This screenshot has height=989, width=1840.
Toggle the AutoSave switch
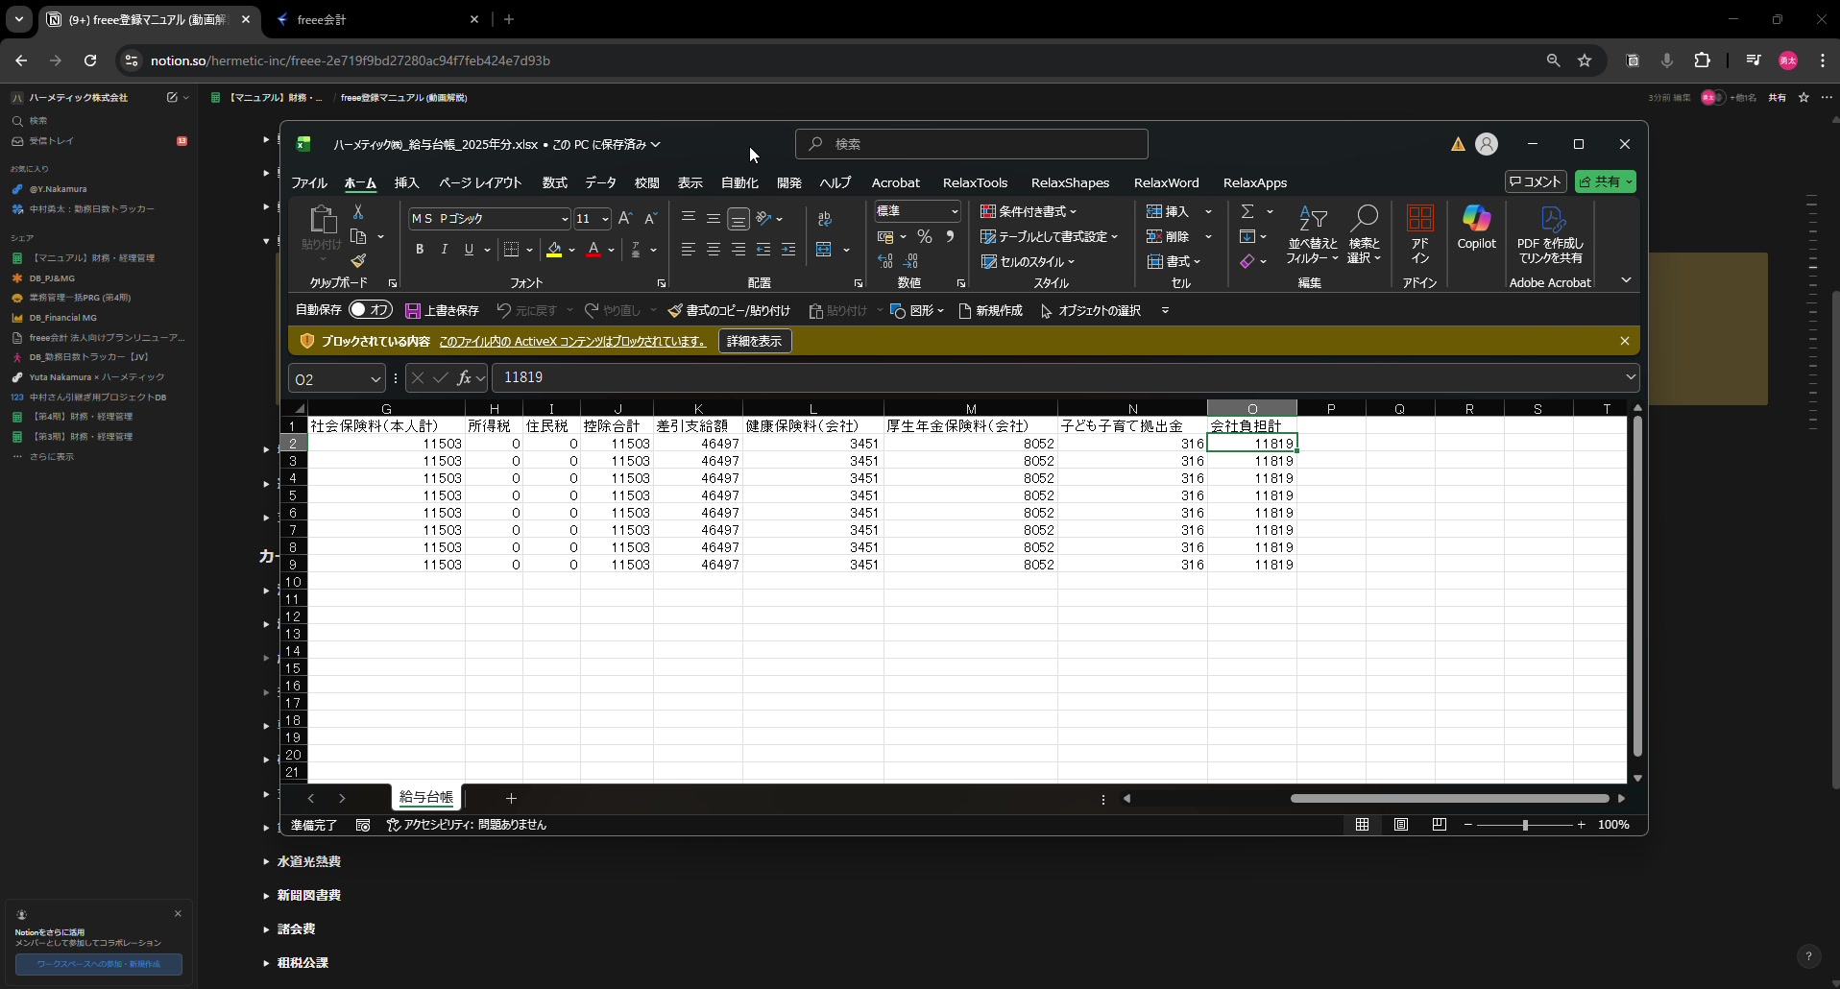(370, 310)
